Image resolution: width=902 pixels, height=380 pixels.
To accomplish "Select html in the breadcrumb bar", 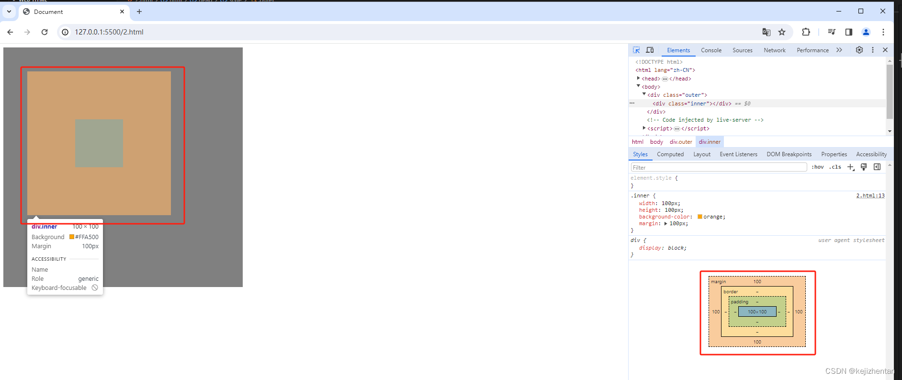I will [x=638, y=142].
